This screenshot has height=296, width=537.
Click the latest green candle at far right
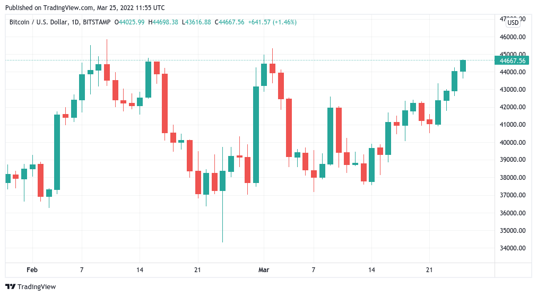(x=463, y=66)
